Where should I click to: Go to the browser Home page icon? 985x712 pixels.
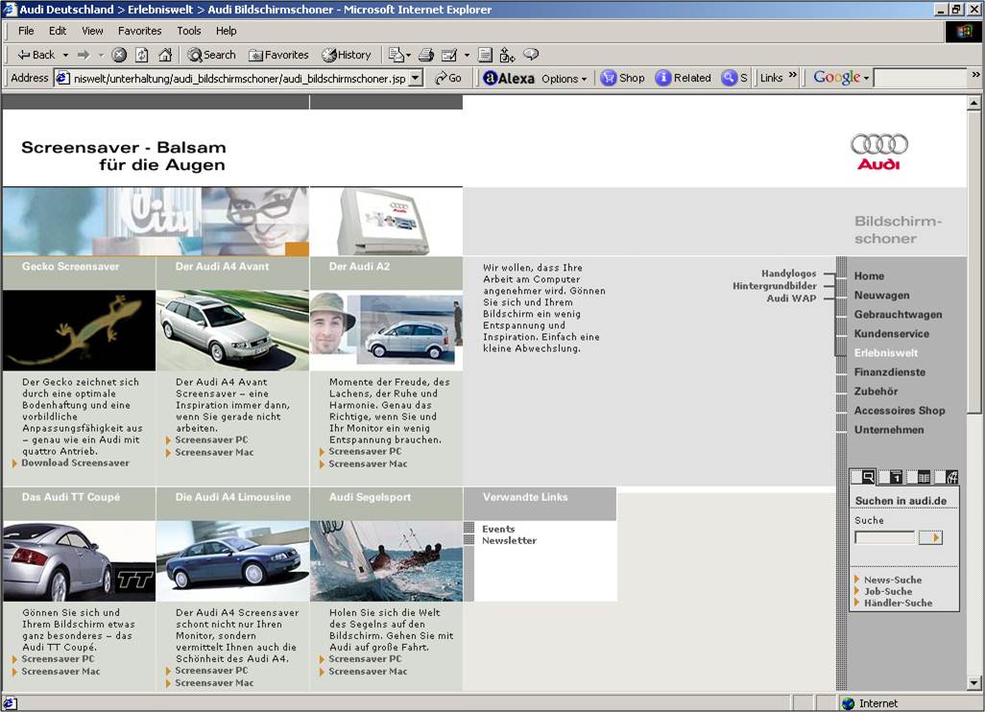click(165, 55)
